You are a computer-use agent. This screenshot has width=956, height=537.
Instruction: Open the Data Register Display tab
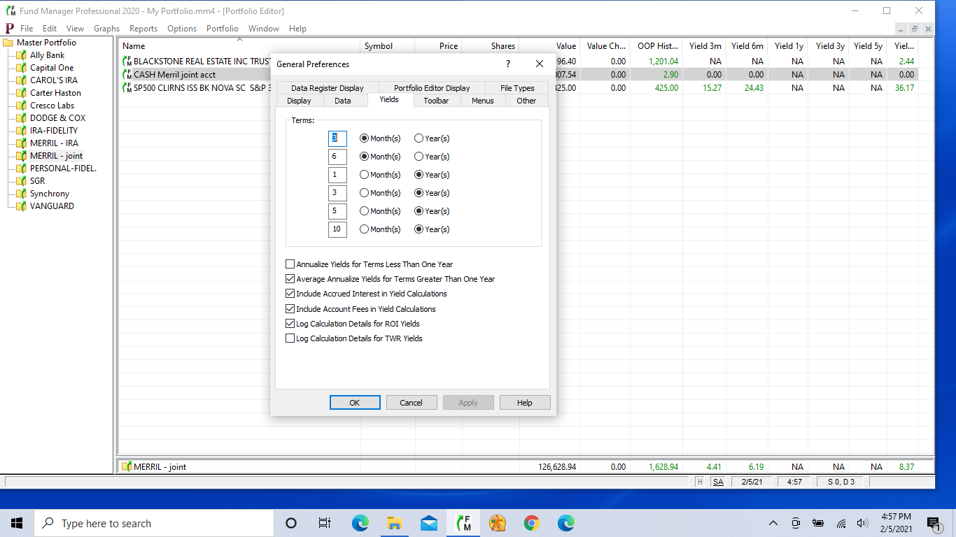tap(328, 88)
